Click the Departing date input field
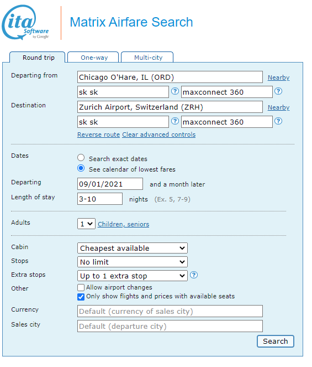Image resolution: width=312 pixels, height=367 pixels. click(110, 184)
